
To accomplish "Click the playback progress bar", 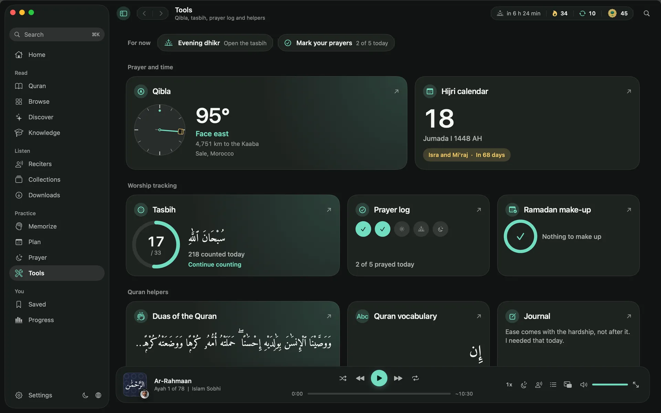I will point(379,394).
